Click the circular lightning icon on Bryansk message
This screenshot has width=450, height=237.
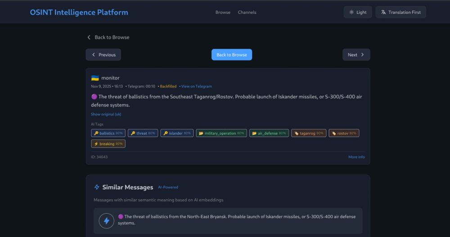(107, 221)
